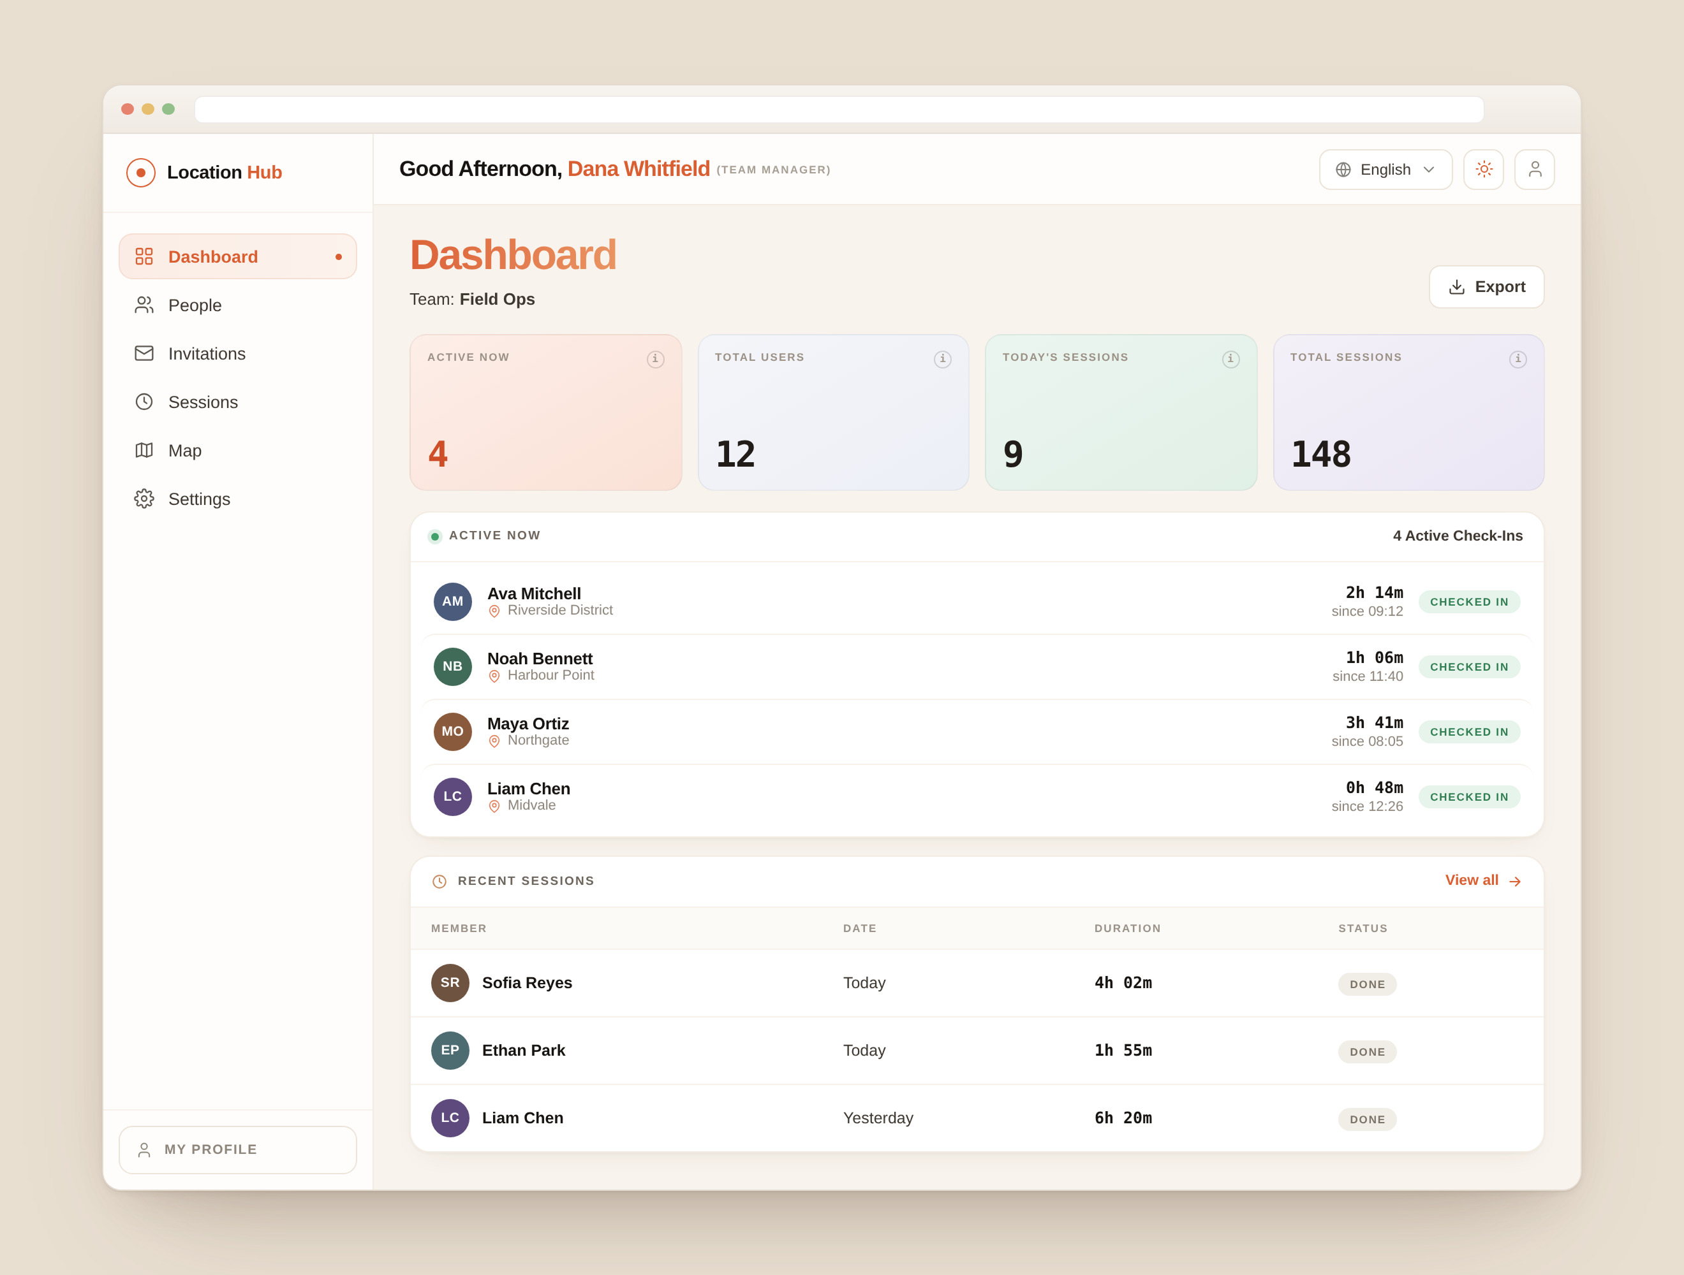Click Noah Bennett's NB avatar
The width and height of the screenshot is (1684, 1275).
[452, 666]
